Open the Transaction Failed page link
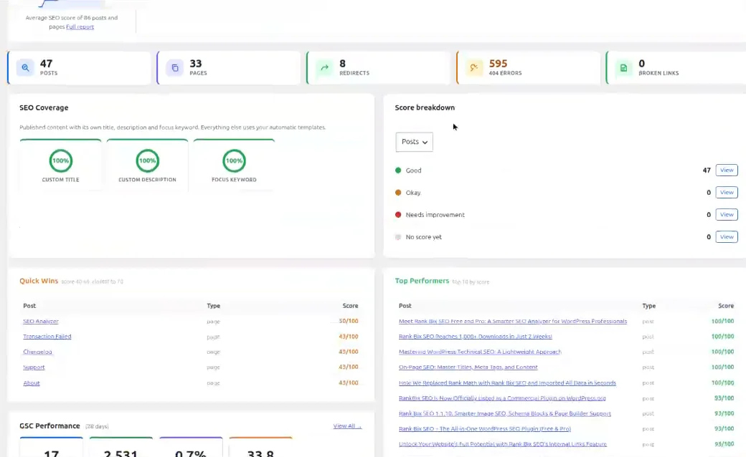The image size is (746, 457). click(x=47, y=337)
